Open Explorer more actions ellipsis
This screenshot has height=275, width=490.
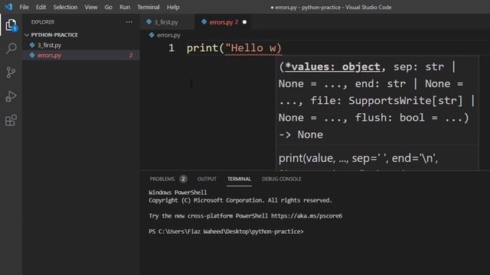click(x=129, y=22)
